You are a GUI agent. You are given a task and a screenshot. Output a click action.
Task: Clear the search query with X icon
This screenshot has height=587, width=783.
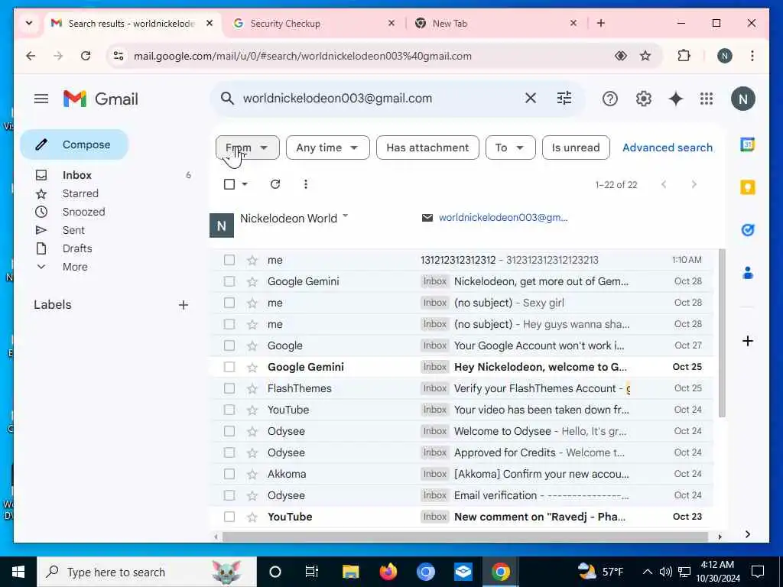click(x=531, y=99)
